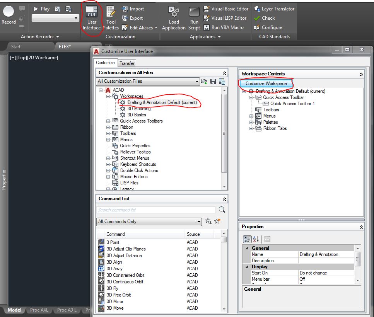This screenshot has width=374, height=317.
Task: Select the 3 Point command row
Action: click(x=159, y=242)
